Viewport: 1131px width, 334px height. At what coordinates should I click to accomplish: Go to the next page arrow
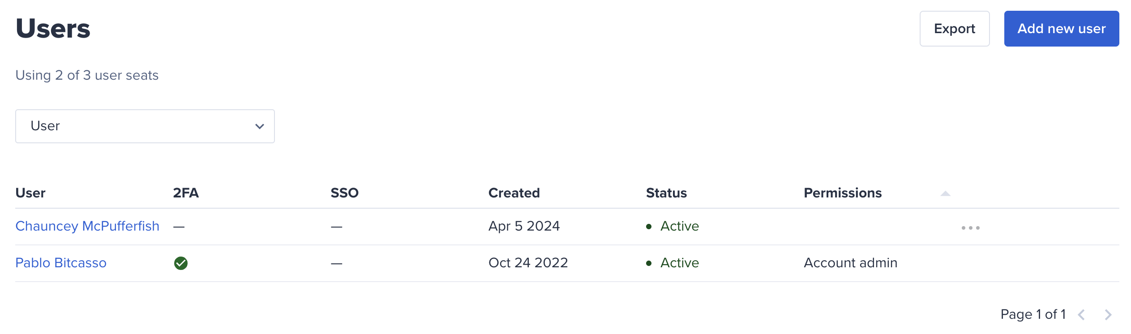click(x=1108, y=314)
